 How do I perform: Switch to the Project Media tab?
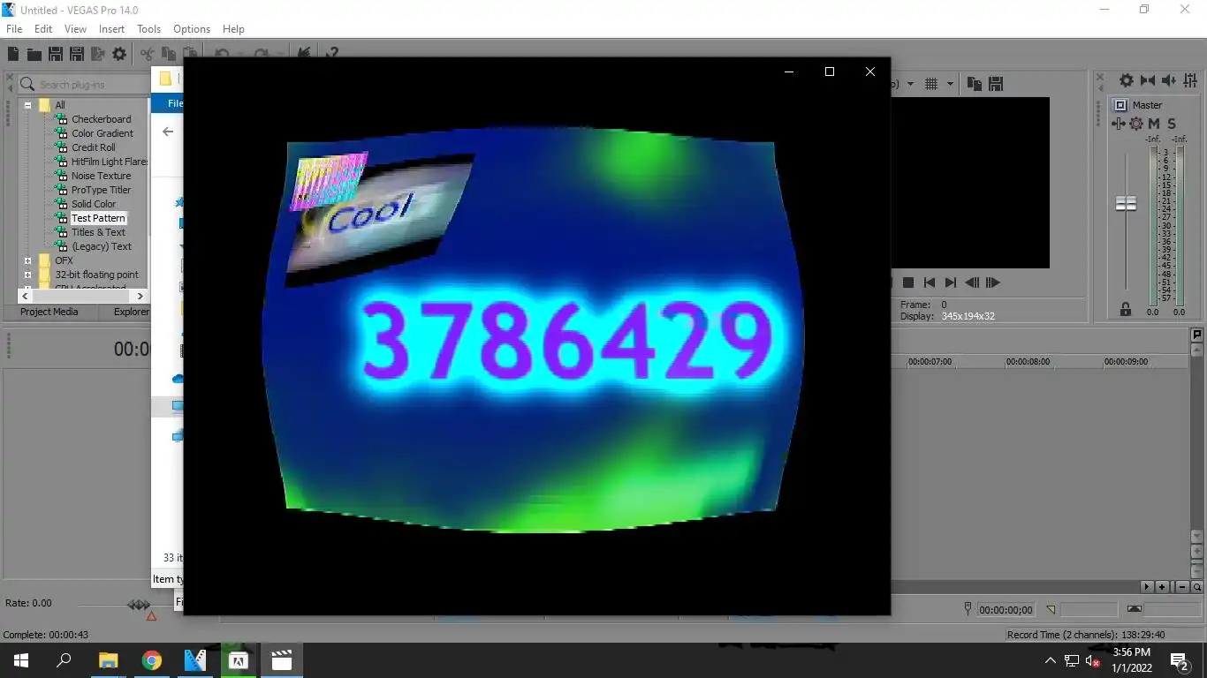[x=49, y=312]
